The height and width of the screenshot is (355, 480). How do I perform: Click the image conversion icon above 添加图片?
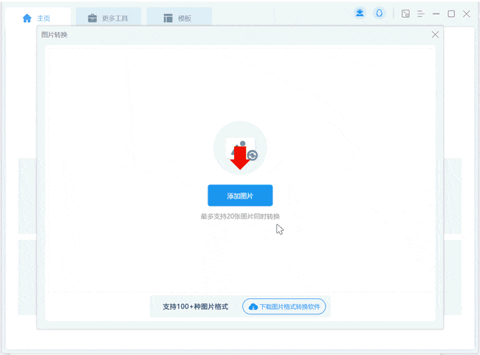(240, 148)
